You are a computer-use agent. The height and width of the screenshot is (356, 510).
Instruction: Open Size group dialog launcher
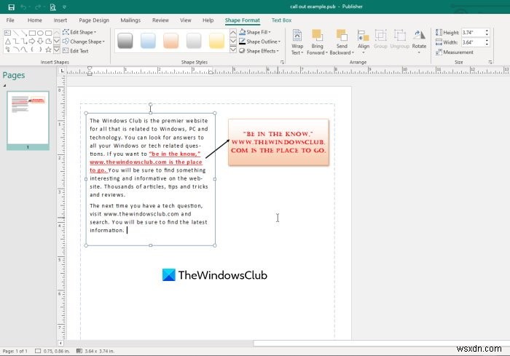[490, 62]
